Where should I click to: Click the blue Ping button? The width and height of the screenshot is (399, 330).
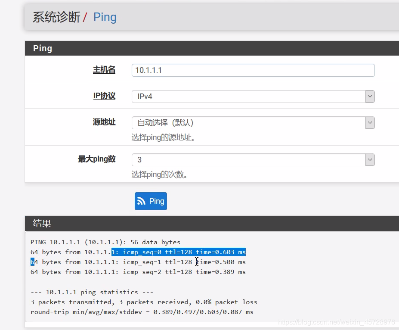click(x=151, y=201)
